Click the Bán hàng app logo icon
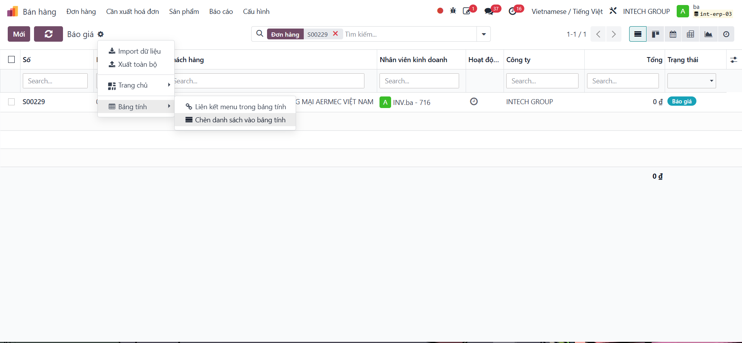Image resolution: width=742 pixels, height=343 pixels. click(13, 11)
